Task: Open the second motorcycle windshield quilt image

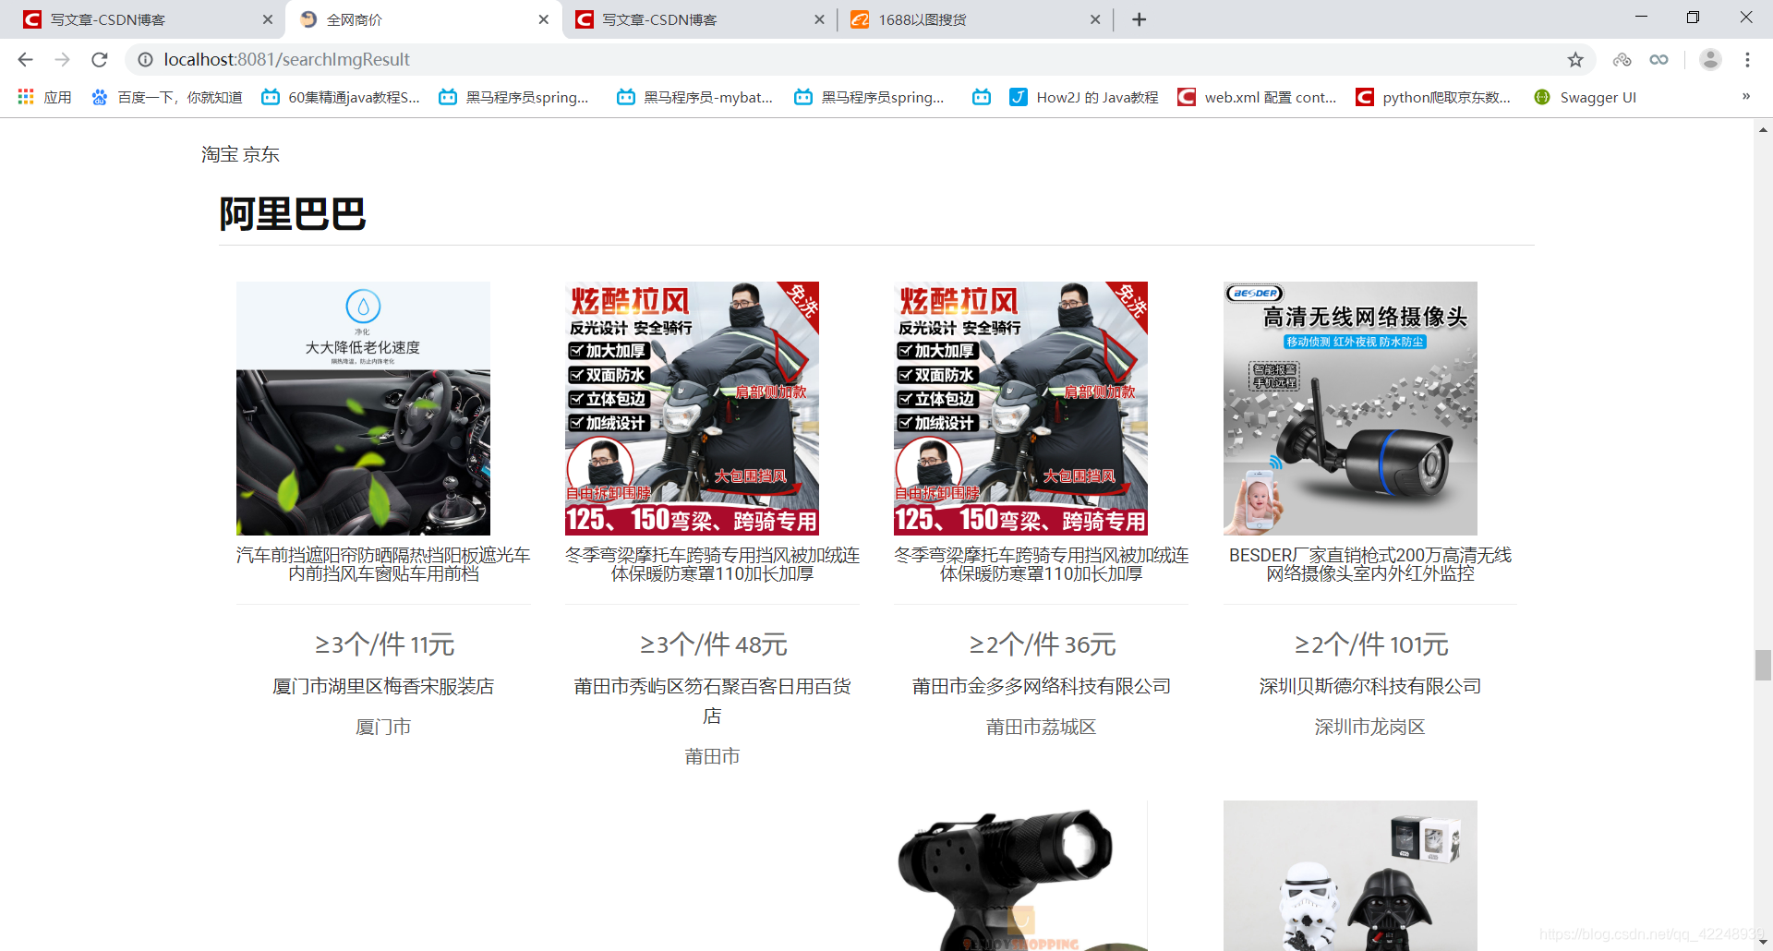Action: click(x=692, y=408)
